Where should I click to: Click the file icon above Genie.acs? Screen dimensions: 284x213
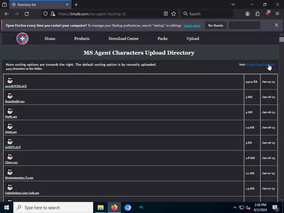tap(10, 126)
